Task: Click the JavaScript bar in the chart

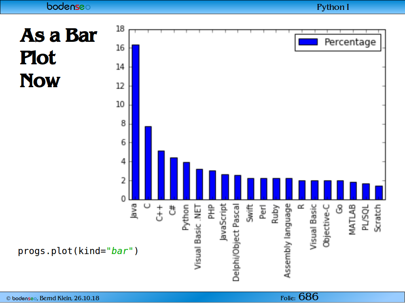Action: [225, 187]
